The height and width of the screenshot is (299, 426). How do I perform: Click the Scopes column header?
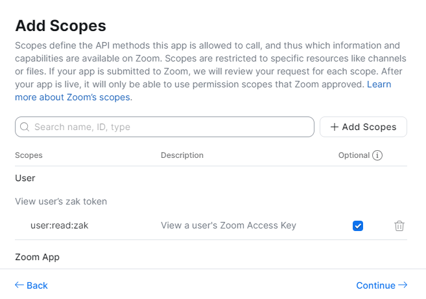click(29, 155)
